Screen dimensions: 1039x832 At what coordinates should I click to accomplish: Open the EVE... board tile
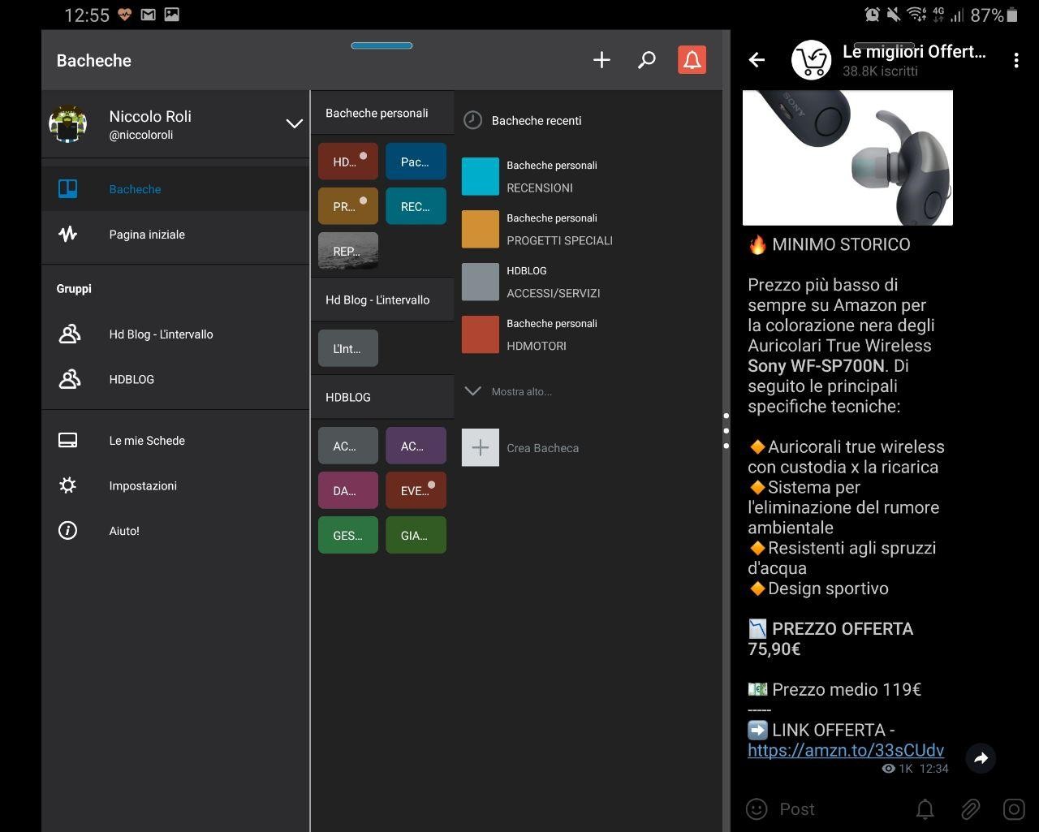tap(416, 490)
